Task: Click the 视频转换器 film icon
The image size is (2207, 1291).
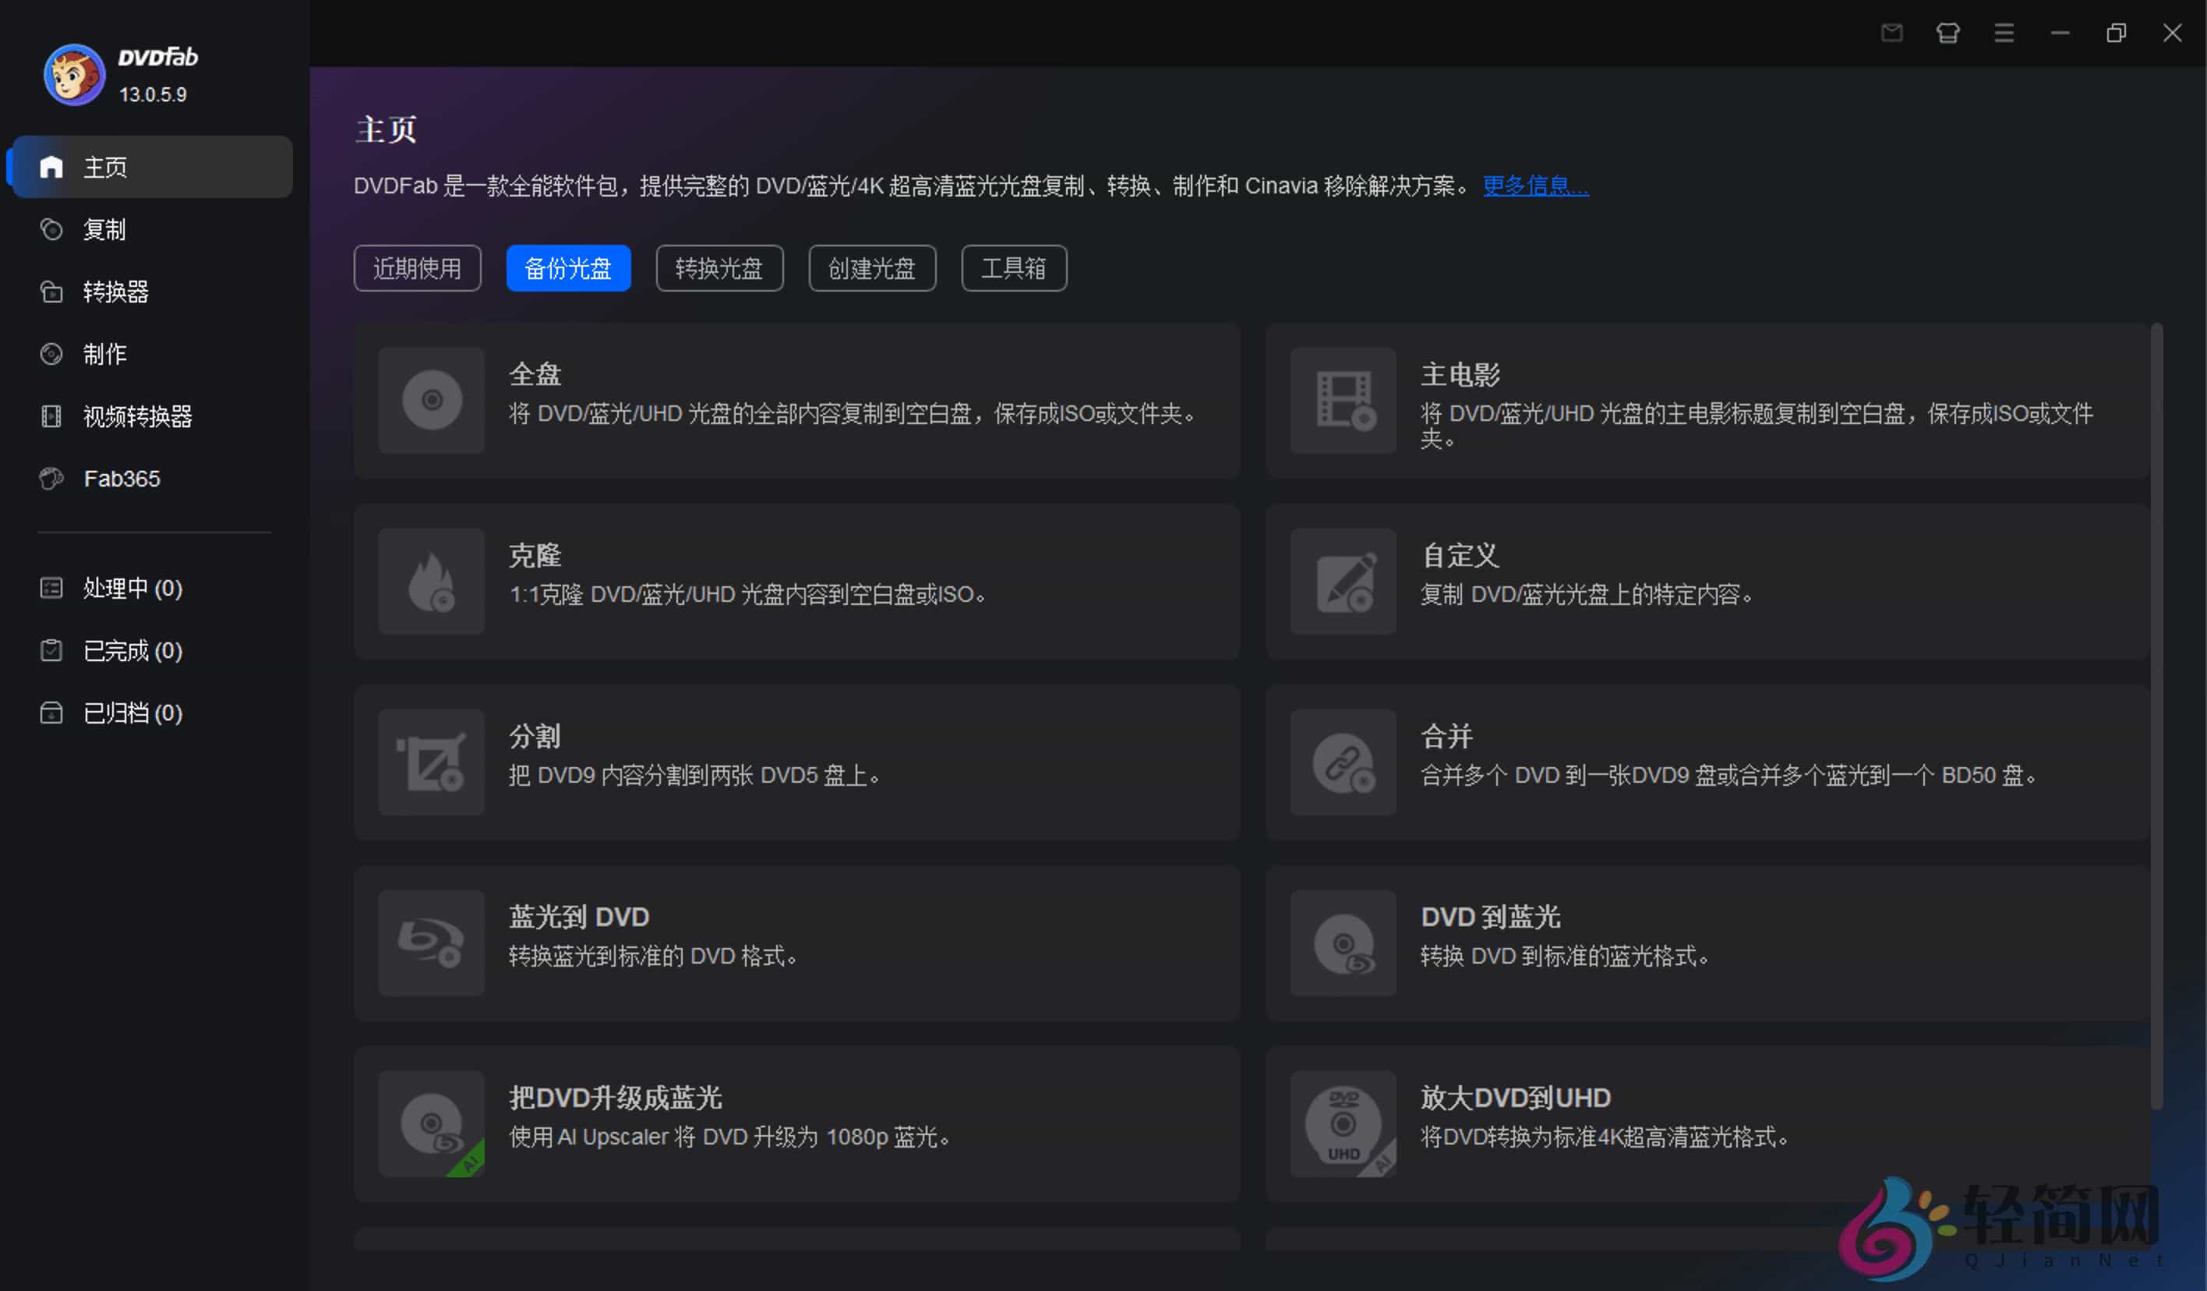Action: tap(51, 416)
